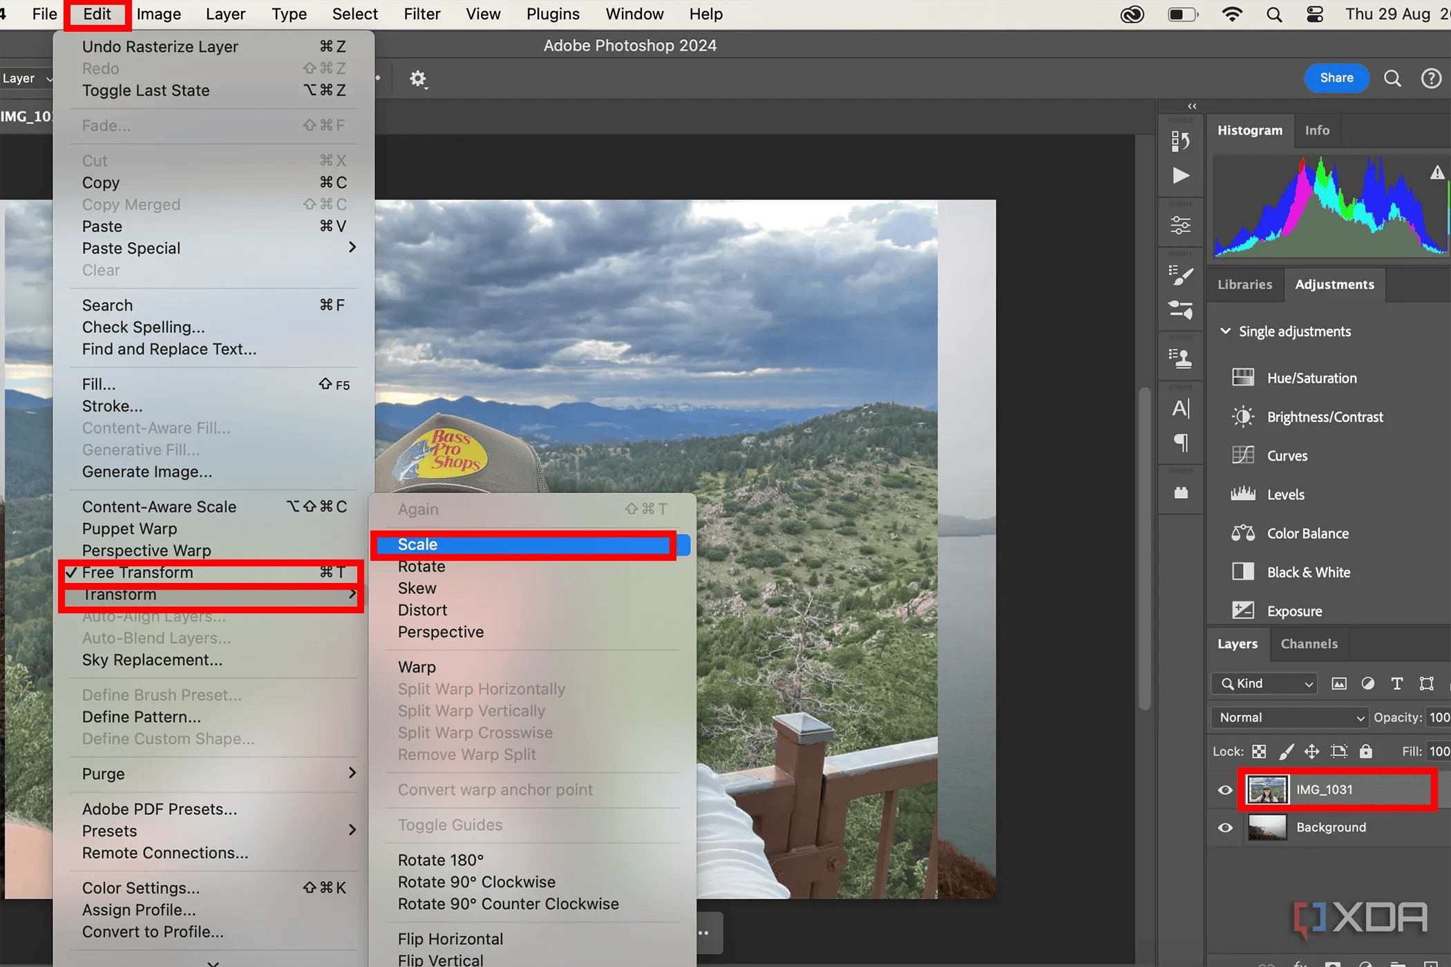Open the Kind layer filter dropdown

[1264, 683]
